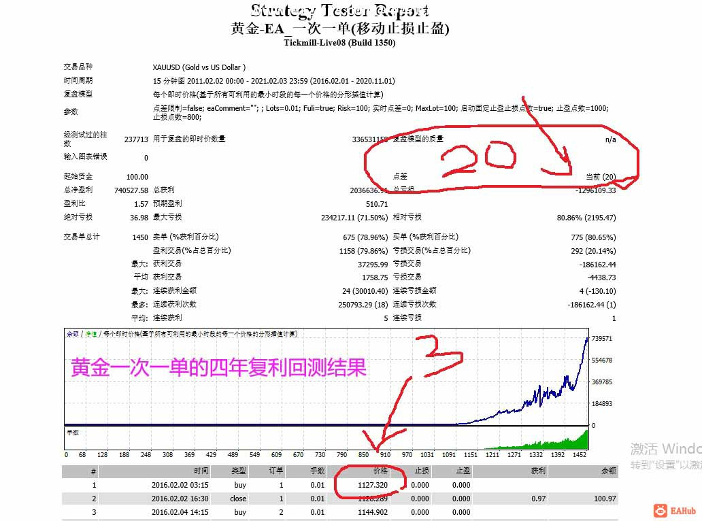This screenshot has width=702, height=521.
Task: Select the parameter line starting with 点差限制=false
Action: click(x=380, y=112)
